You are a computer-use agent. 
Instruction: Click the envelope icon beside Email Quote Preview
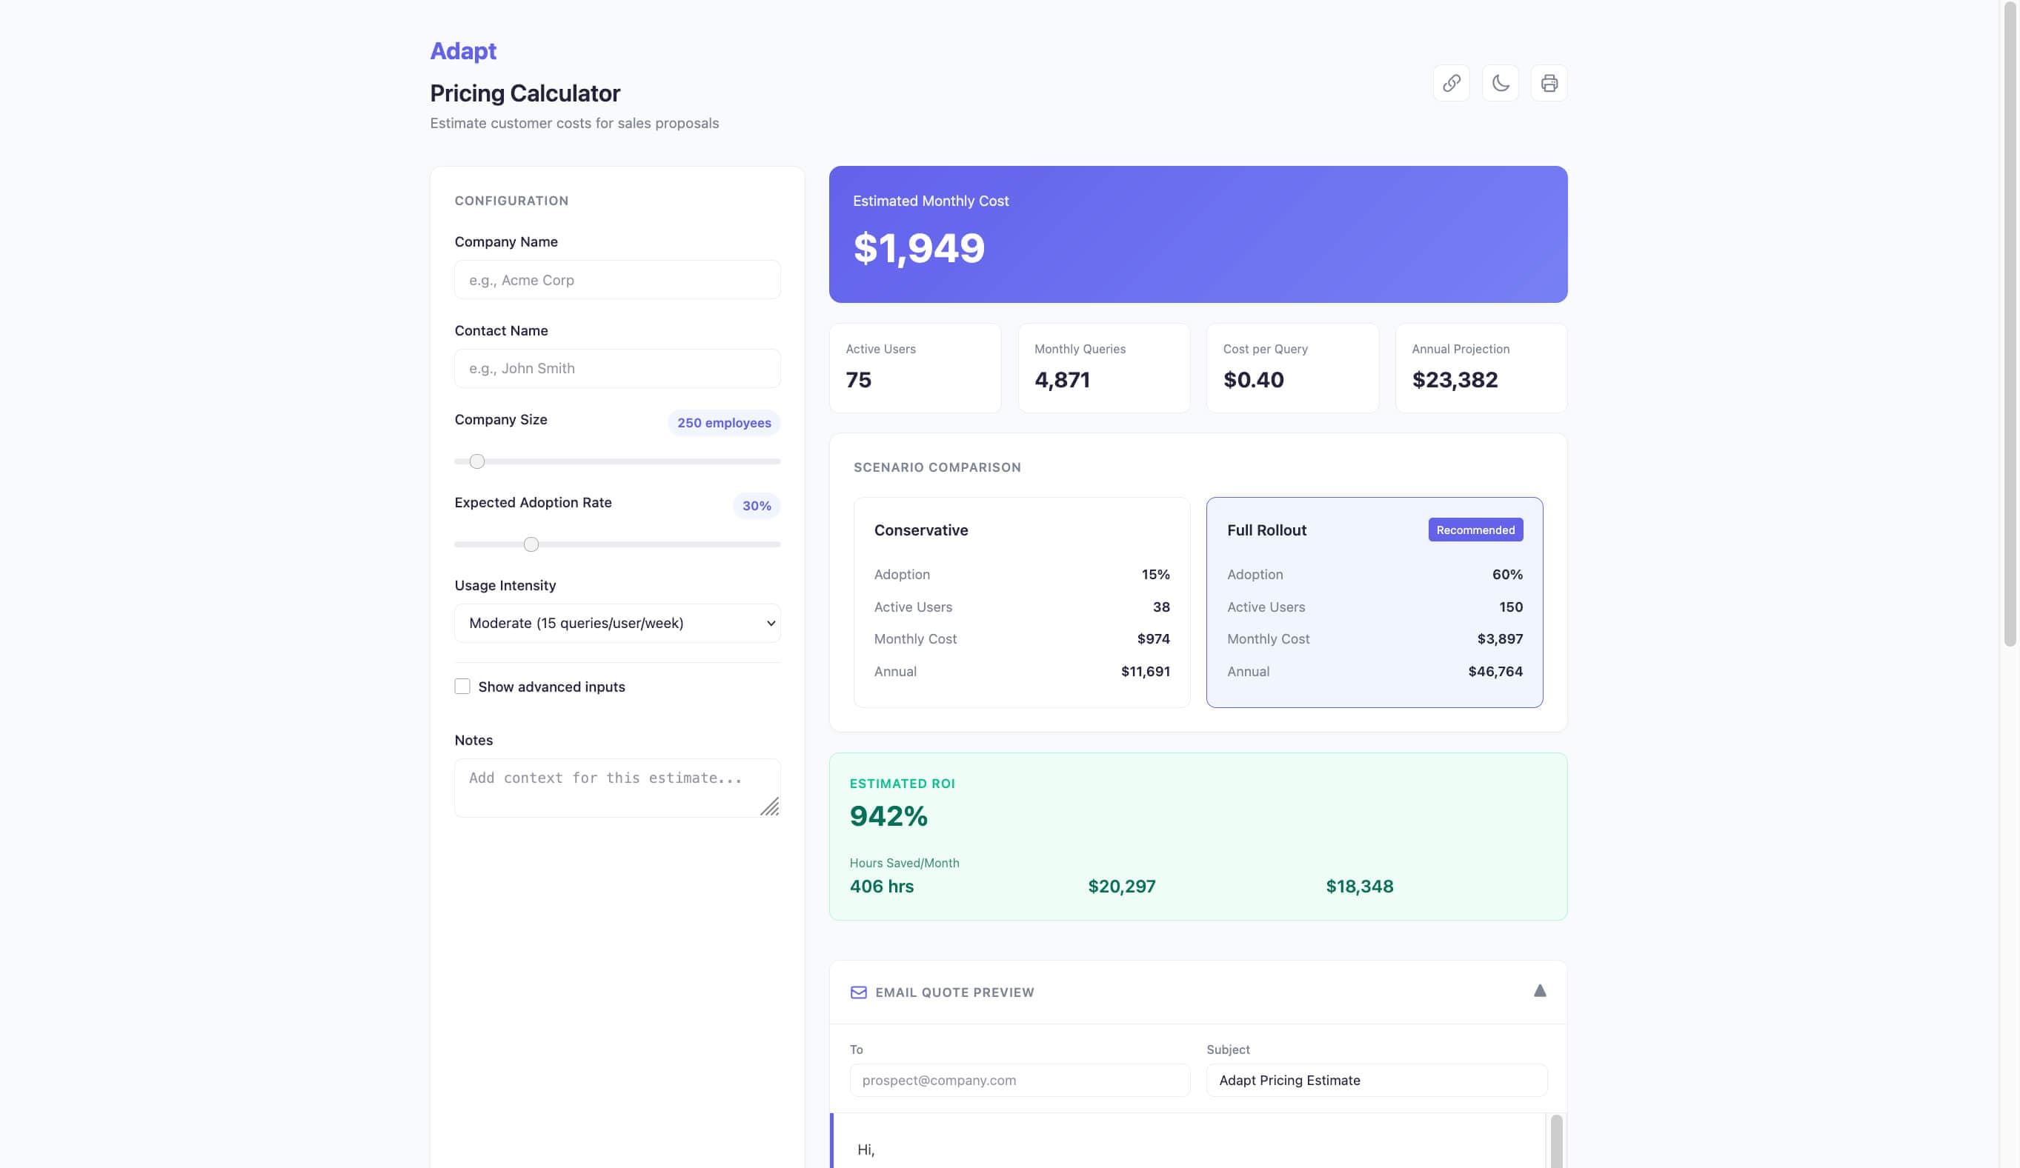click(x=857, y=992)
